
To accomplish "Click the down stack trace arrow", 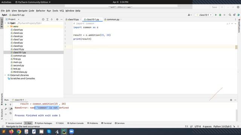I will 11,109.
